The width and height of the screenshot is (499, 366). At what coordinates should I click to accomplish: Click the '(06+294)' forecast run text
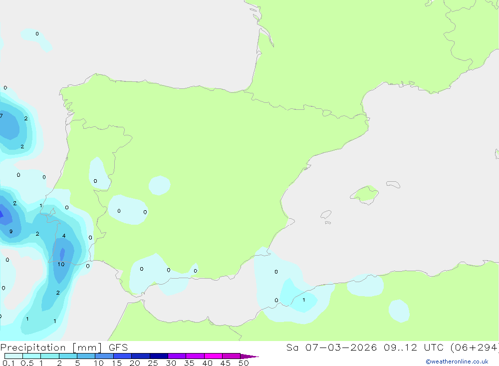click(475, 348)
